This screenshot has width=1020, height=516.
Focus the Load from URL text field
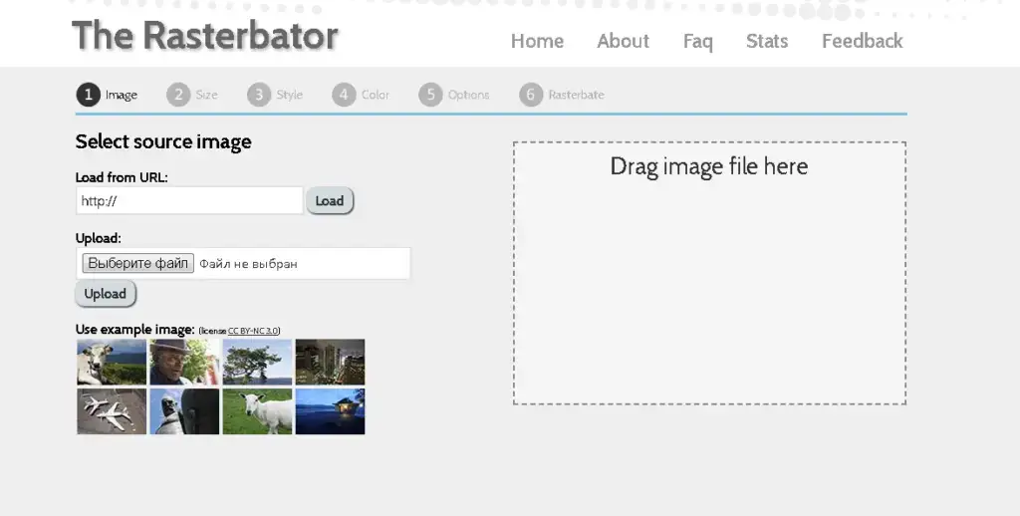(x=189, y=201)
